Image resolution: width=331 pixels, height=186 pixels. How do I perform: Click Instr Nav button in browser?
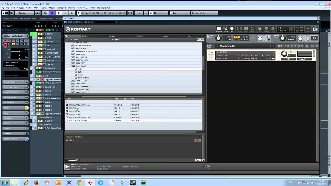200,40
